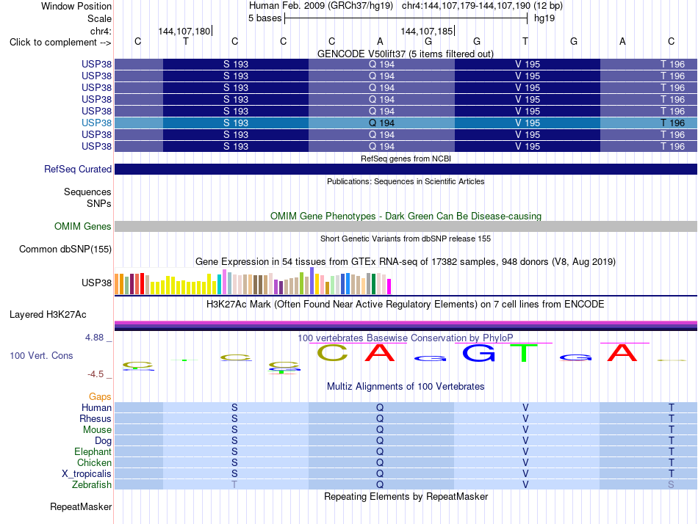The height and width of the screenshot is (524, 698).
Task: Click the highlighted light-blue USP38 transcript label
Action: [96, 123]
